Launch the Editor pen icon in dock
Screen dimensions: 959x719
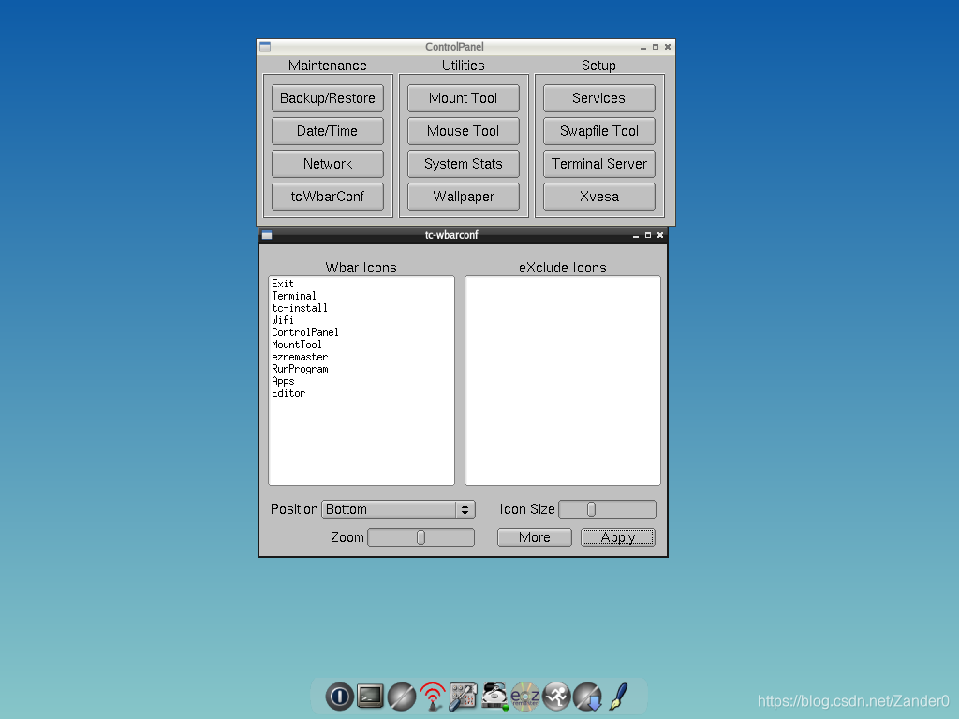[x=618, y=697]
